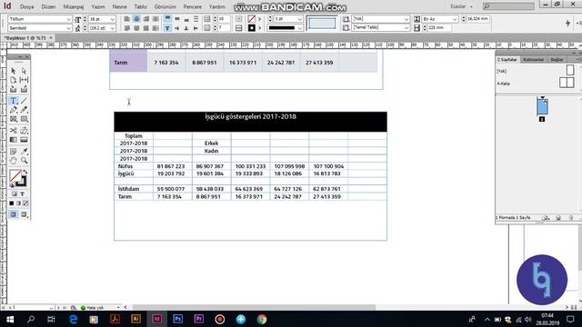
Task: Toggle cell align top in control bar
Action: pos(167,18)
